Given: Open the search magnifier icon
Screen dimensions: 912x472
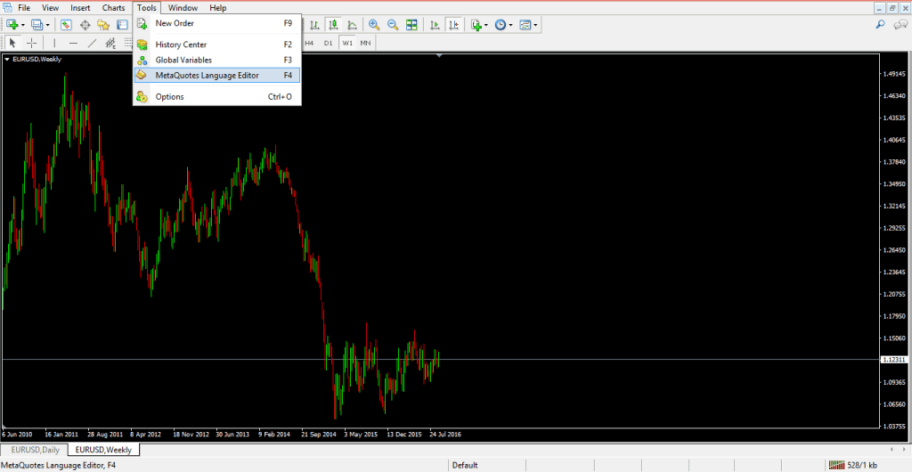Looking at the screenshot, I should (880, 24).
